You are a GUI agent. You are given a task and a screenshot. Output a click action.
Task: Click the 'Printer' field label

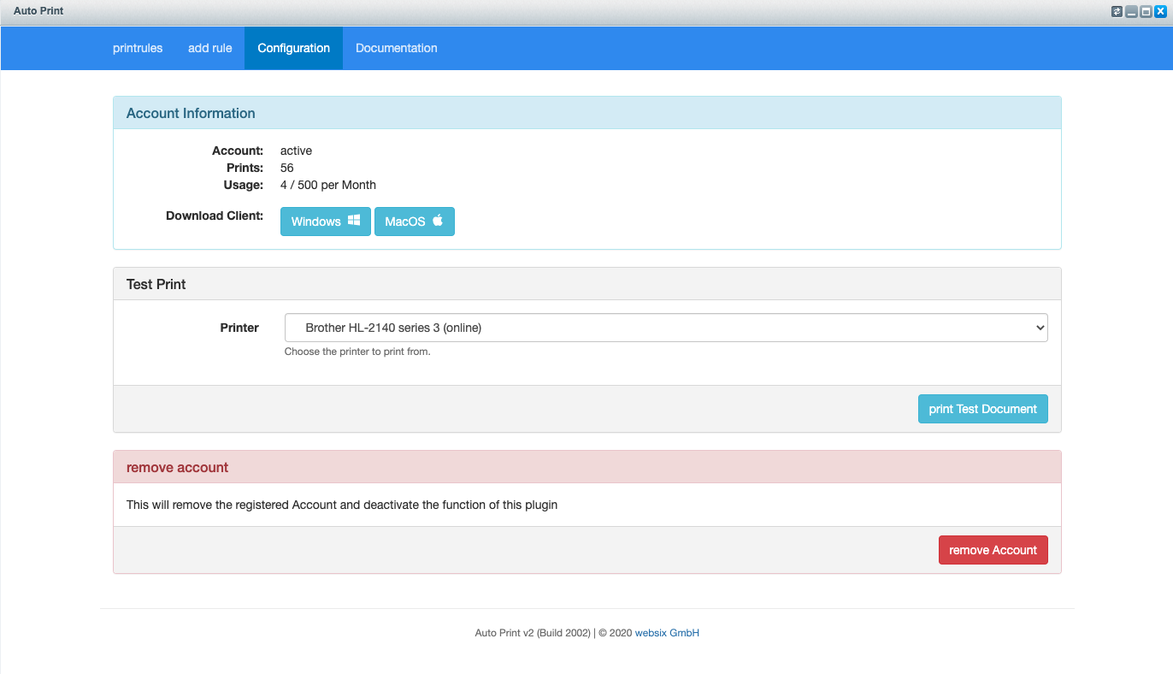239,328
